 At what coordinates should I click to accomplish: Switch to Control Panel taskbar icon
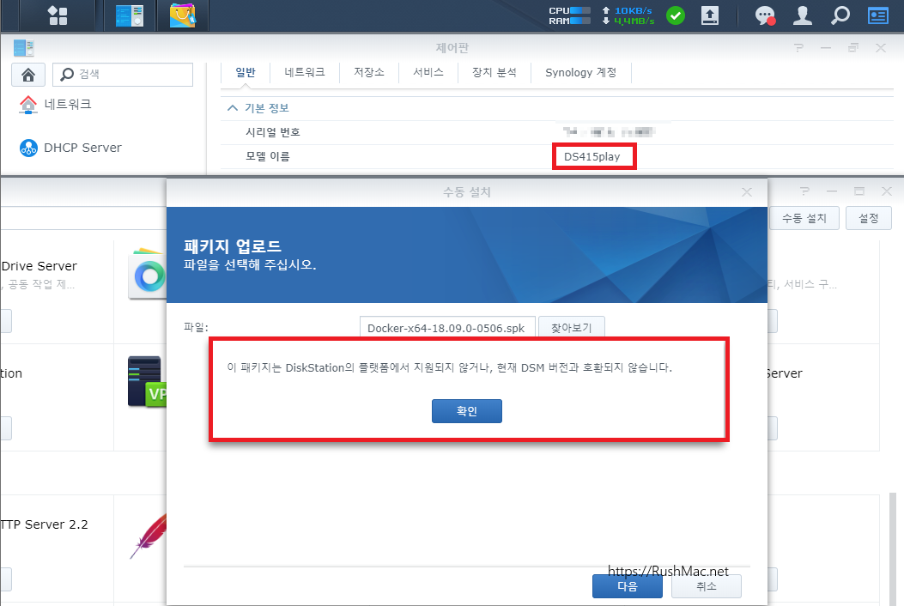point(130,15)
